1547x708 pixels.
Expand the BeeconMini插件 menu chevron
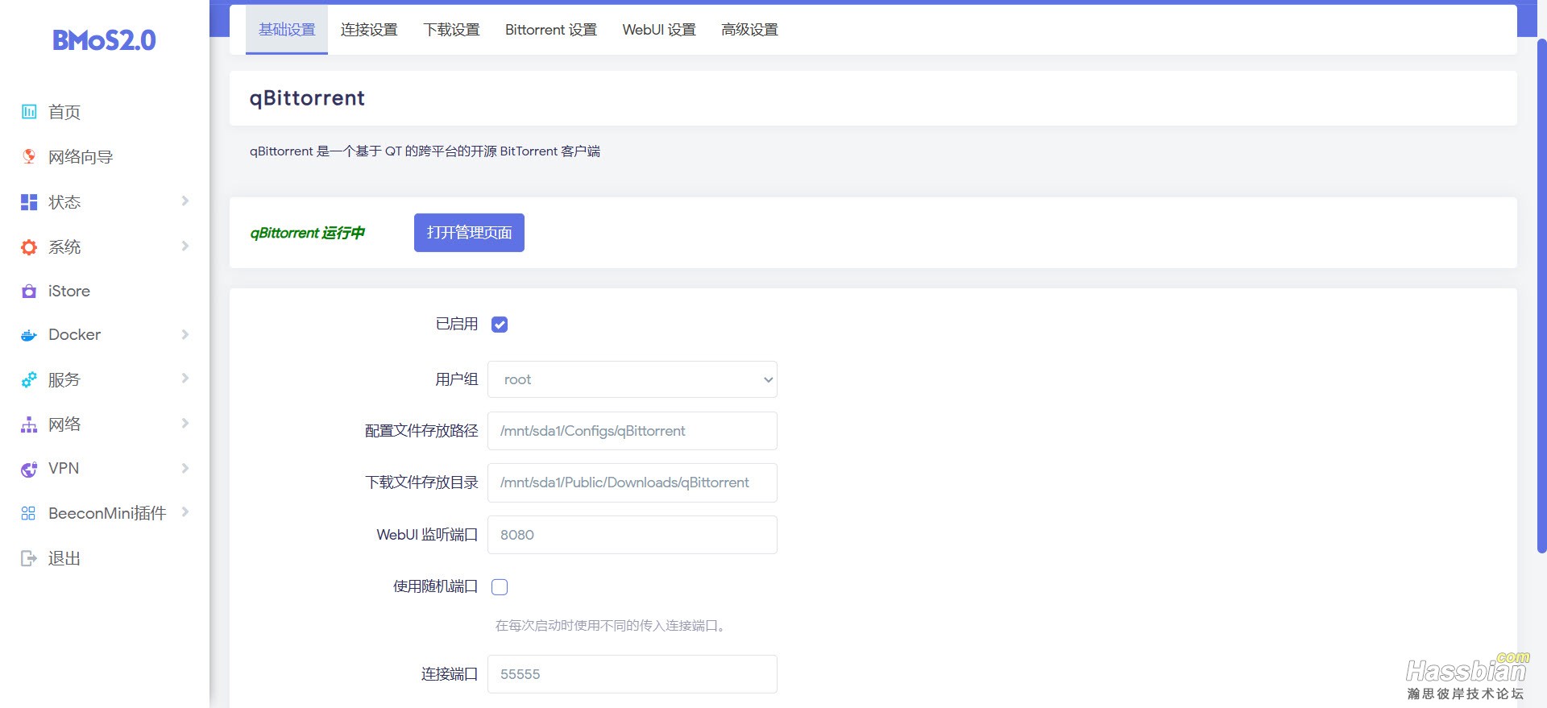[185, 511]
